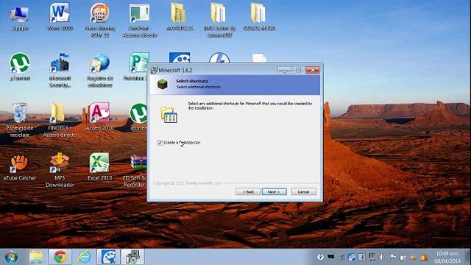Open the MANUALES folder on desktop
This screenshot has height=265, width=471.
click(x=180, y=17)
